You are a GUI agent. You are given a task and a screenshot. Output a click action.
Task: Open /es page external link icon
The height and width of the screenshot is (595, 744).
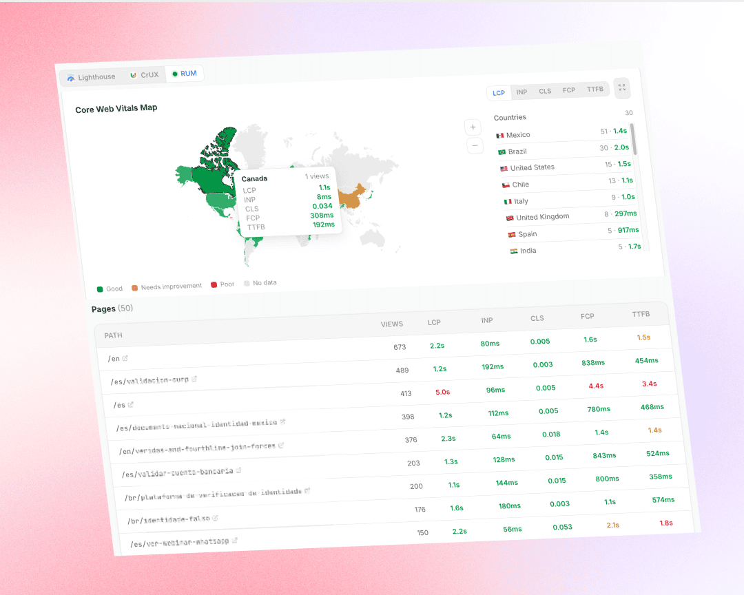(130, 404)
